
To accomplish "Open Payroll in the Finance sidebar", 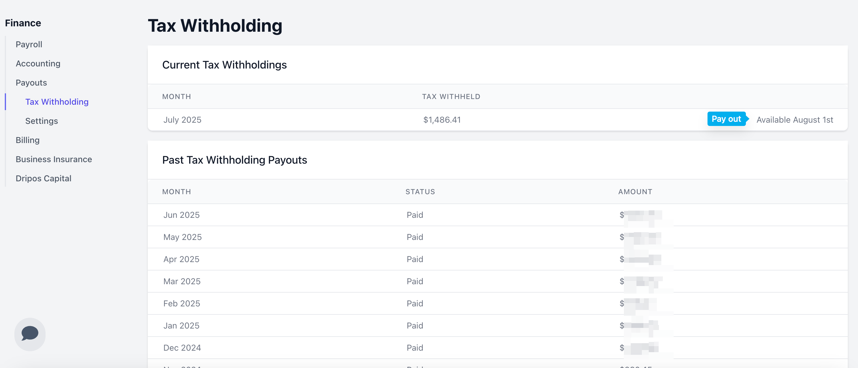I will coord(29,44).
